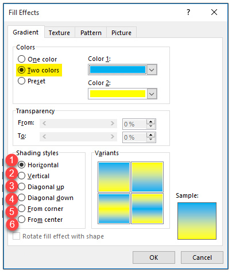This screenshot has width=232, height=273.
Task: Select the top-right yellow-to-blue variant
Action: [x=147, y=177]
